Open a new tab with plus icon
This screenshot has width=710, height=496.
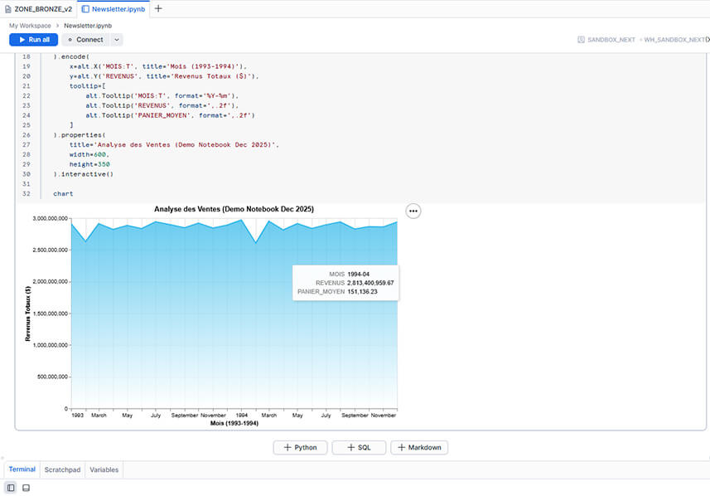tap(158, 8)
